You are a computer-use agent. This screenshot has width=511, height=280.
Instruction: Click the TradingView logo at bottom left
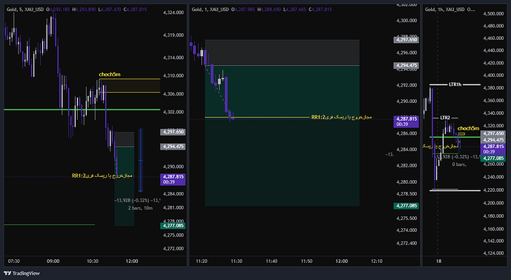coord(21,273)
